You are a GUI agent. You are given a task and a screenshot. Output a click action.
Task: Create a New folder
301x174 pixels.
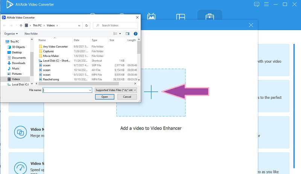coord(31,33)
